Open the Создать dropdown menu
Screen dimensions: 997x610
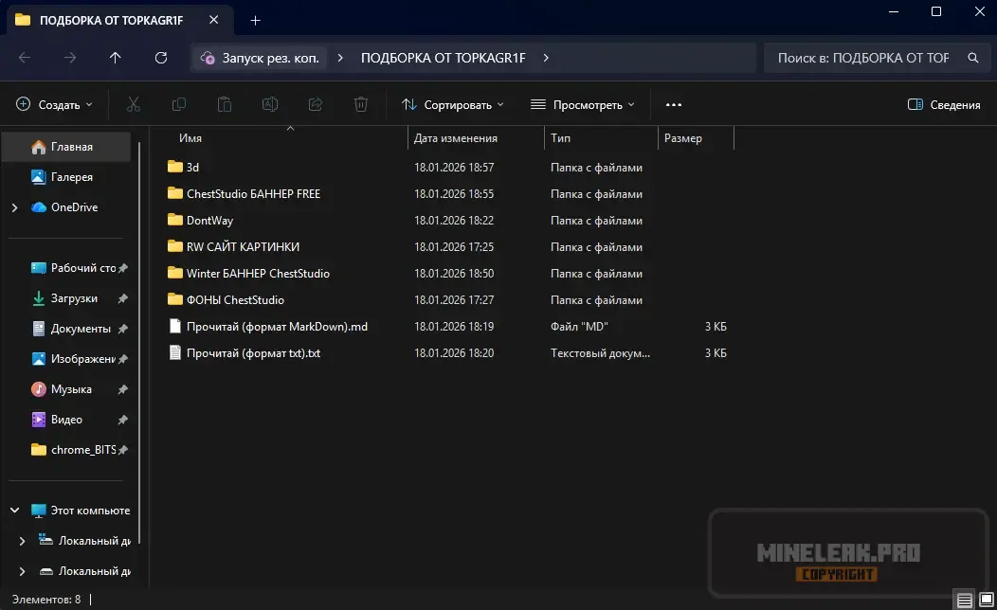(x=55, y=104)
